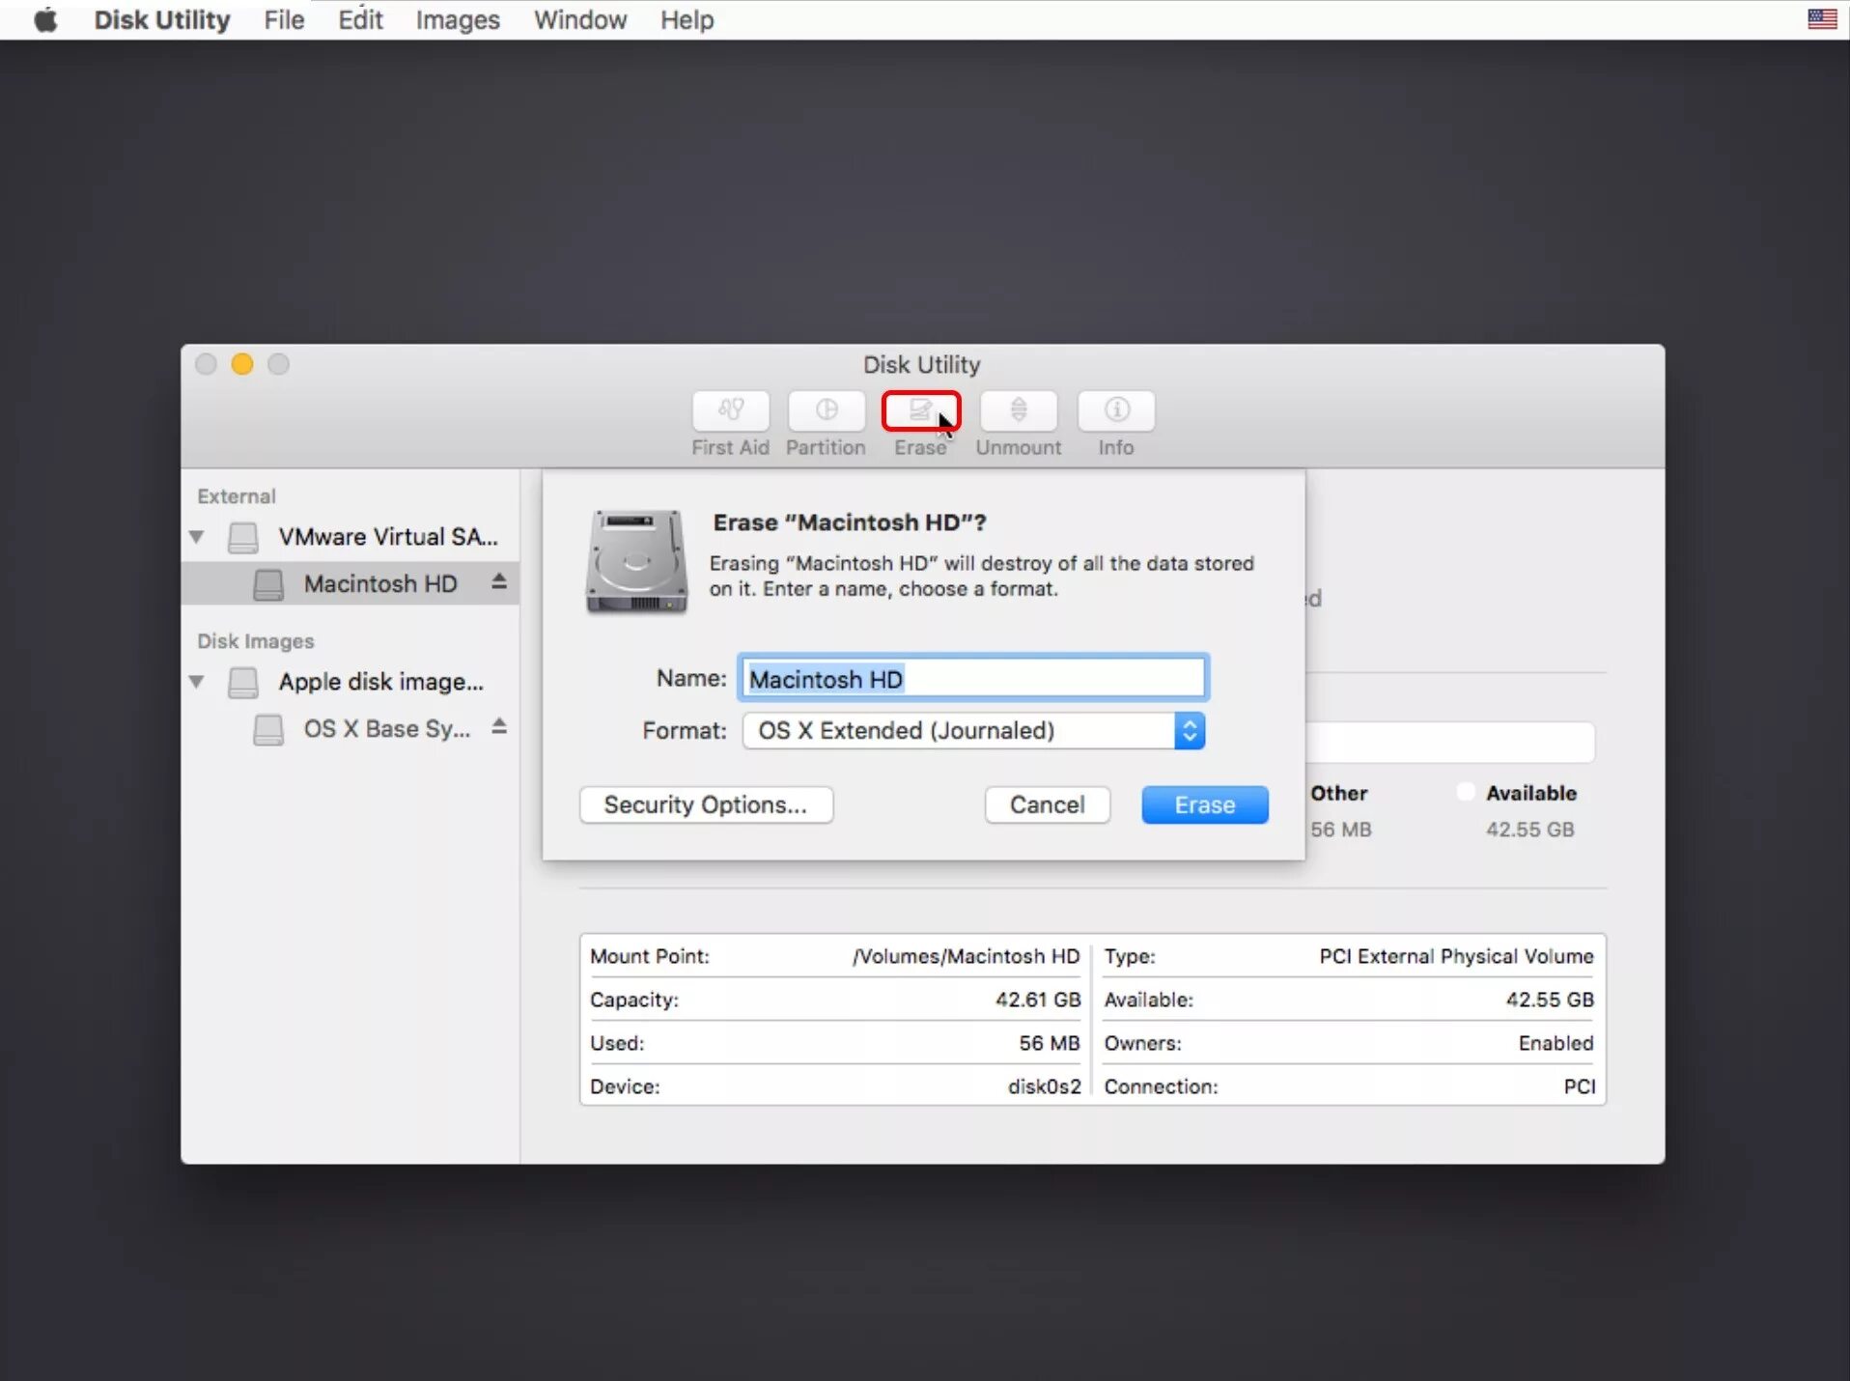
Task: Select VMware Virtual SA... in the sidebar
Action: pyautogui.click(x=350, y=536)
